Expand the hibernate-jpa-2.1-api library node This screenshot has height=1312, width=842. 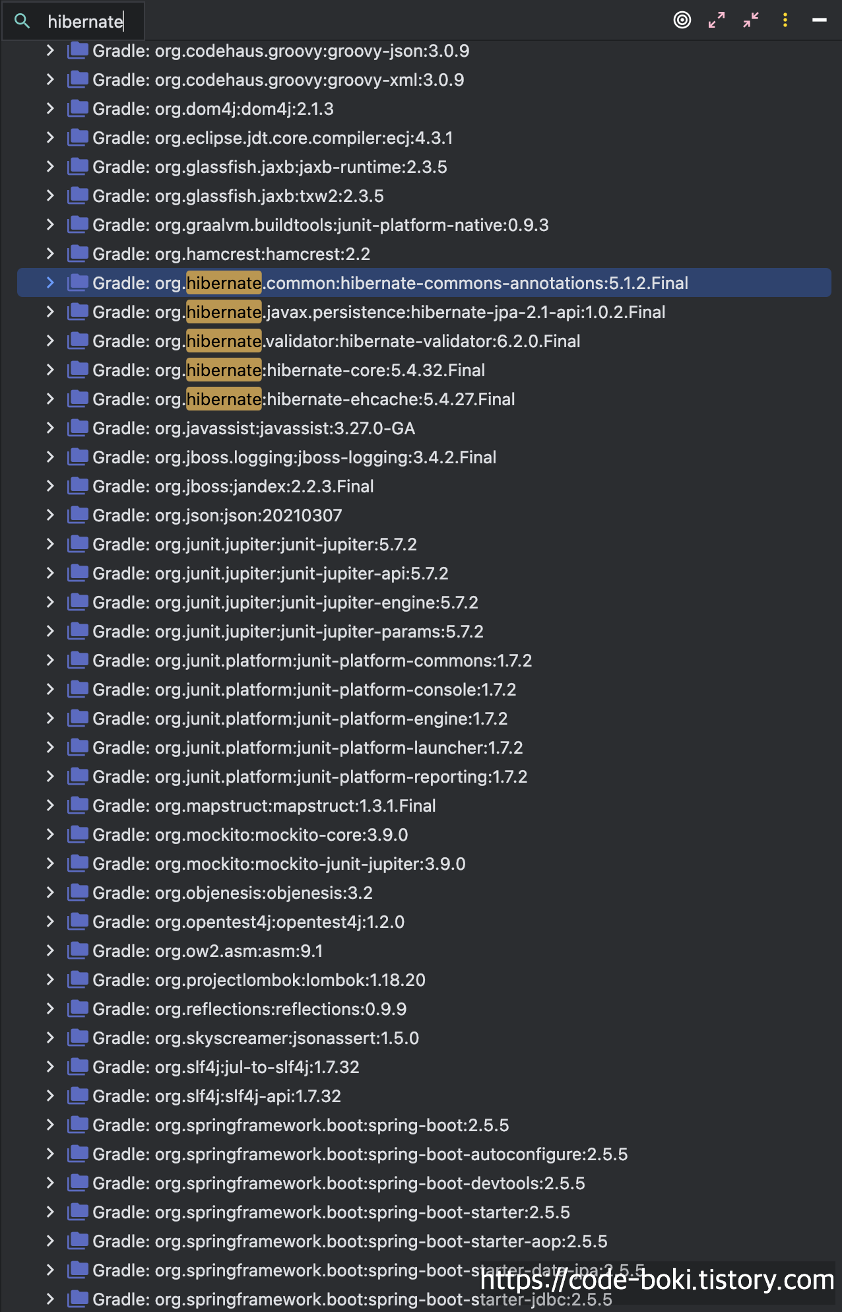point(50,312)
